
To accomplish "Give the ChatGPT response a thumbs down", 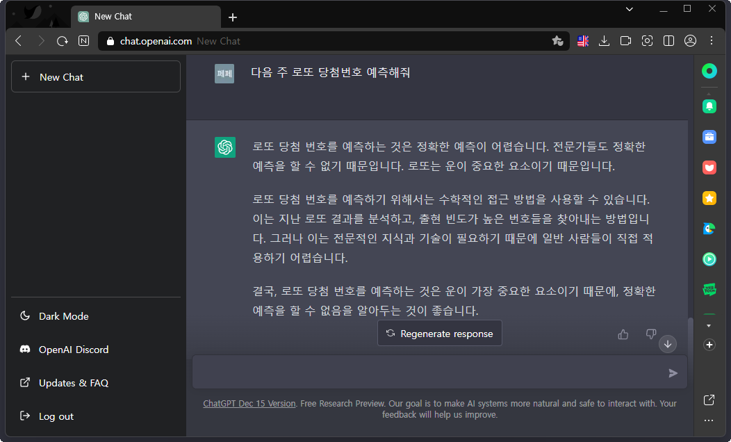I will click(x=651, y=334).
